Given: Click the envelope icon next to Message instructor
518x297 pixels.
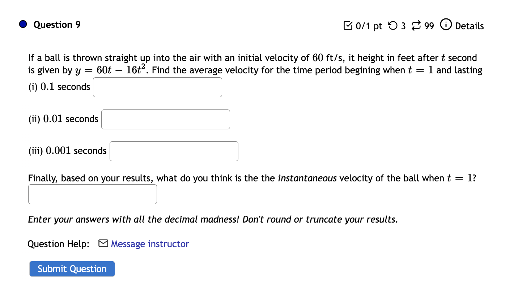Looking at the screenshot, I should pos(103,243).
